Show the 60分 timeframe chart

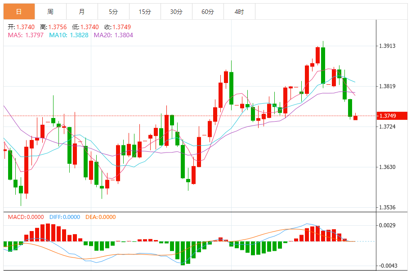[x=208, y=12]
